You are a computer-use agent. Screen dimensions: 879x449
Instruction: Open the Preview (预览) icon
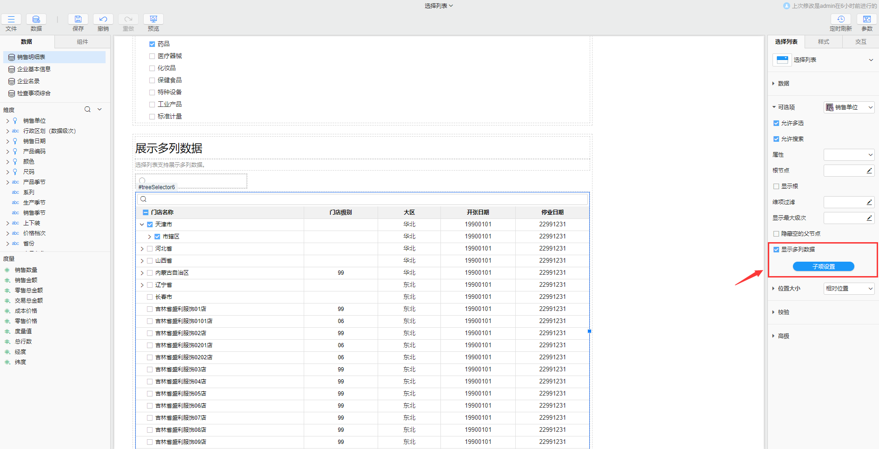[x=153, y=20]
